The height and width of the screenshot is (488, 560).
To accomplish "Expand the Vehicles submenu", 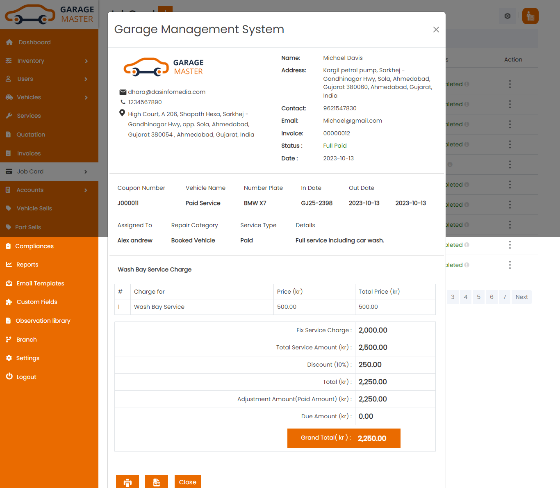I will click(87, 97).
